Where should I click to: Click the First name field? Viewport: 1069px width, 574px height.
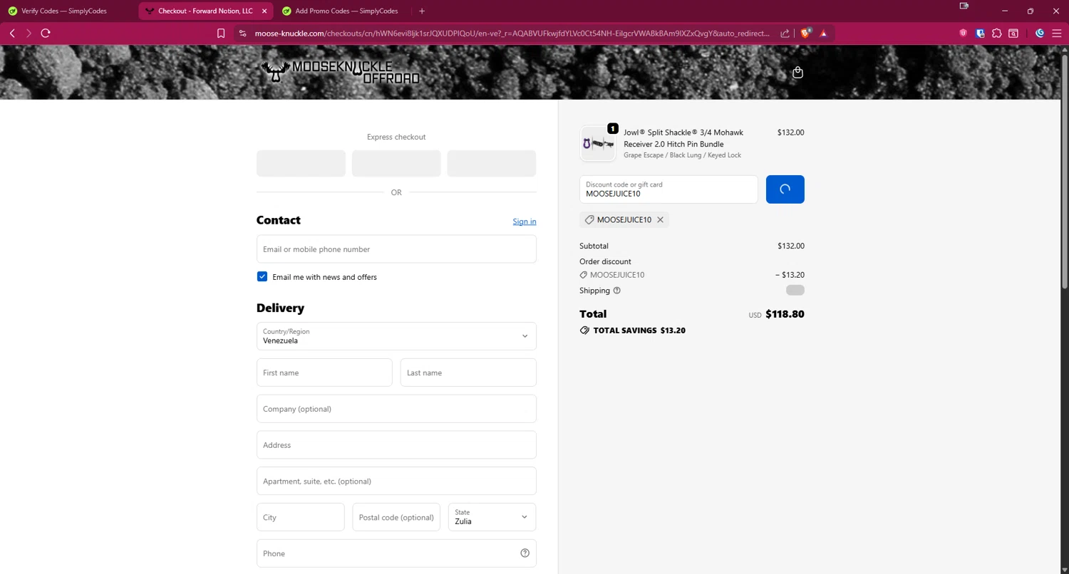(324, 372)
